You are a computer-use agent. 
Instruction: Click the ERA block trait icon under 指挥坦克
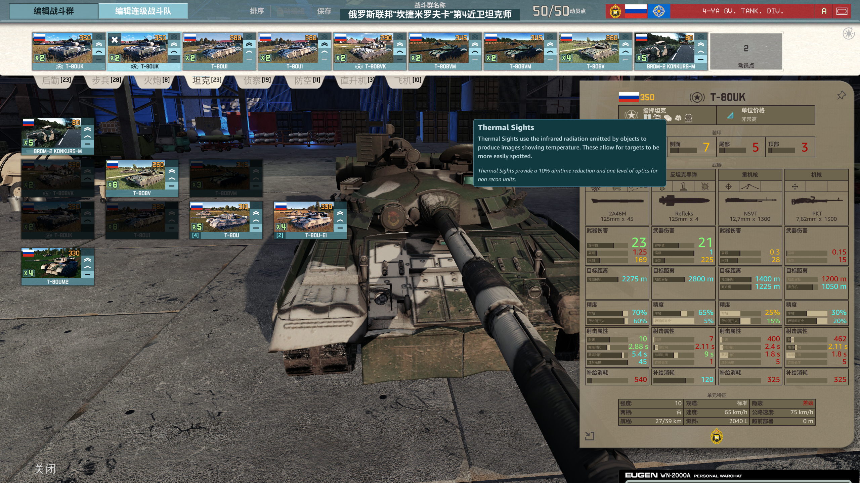(668, 118)
